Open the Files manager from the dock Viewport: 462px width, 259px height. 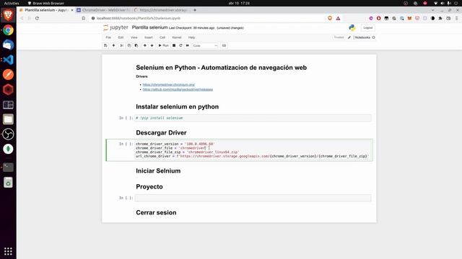point(8,119)
